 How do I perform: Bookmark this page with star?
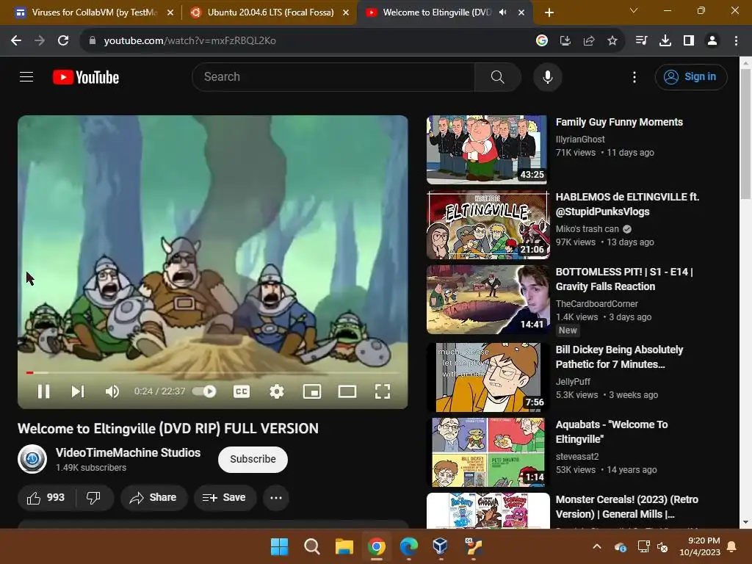tap(612, 41)
